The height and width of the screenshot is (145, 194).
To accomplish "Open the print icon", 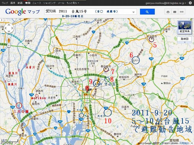I will 168,12.
